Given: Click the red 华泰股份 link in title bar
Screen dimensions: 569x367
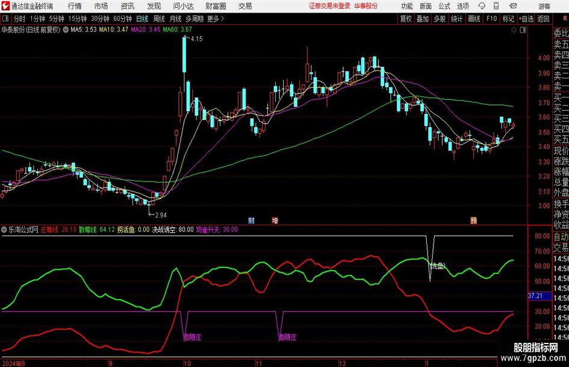Looking at the screenshot, I should click(366, 6).
